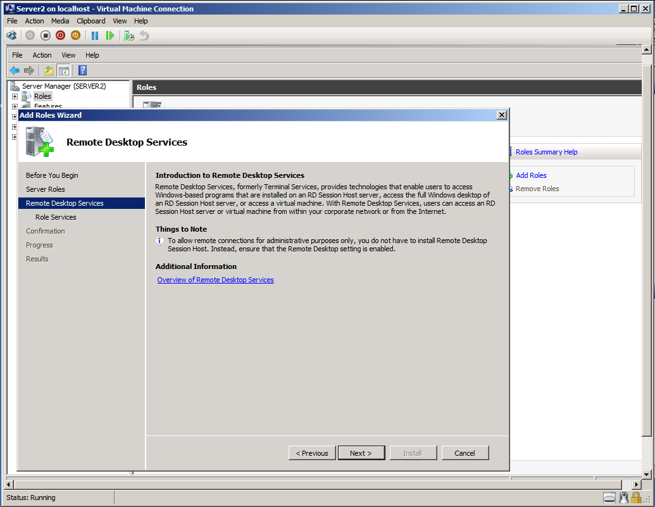Screen dimensions: 655x507
Task: Open the Clipboard menu
Action: pyautogui.click(x=91, y=21)
